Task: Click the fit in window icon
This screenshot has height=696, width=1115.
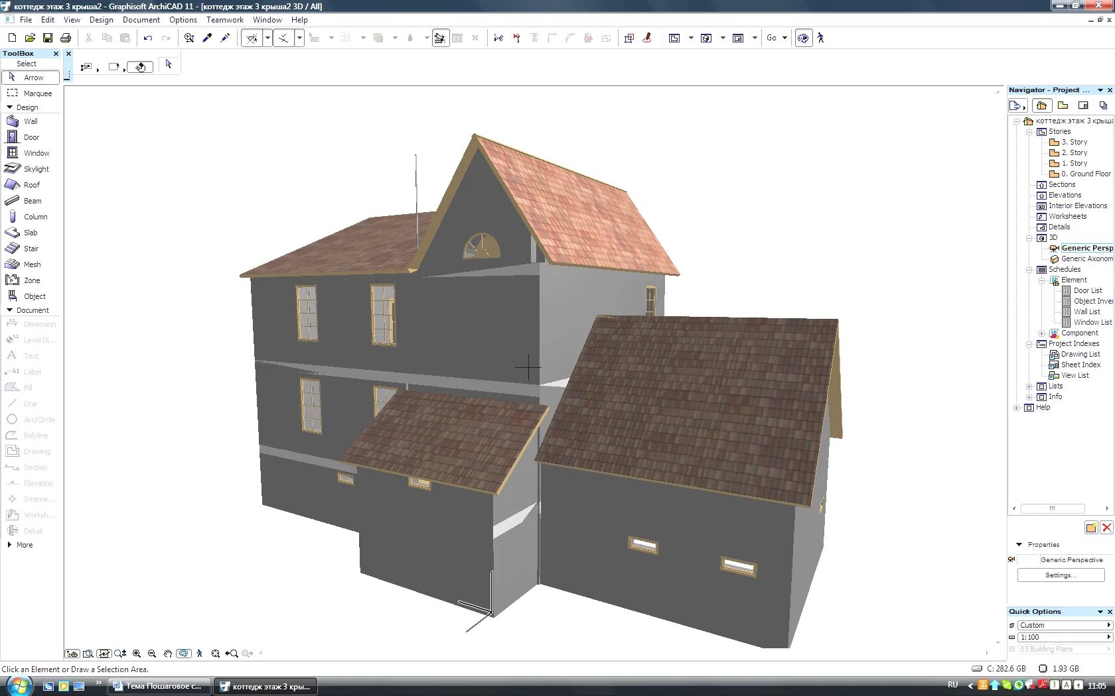Action: [216, 654]
